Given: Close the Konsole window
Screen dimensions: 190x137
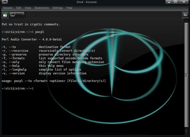Looking at the screenshot, I should pos(184,2).
